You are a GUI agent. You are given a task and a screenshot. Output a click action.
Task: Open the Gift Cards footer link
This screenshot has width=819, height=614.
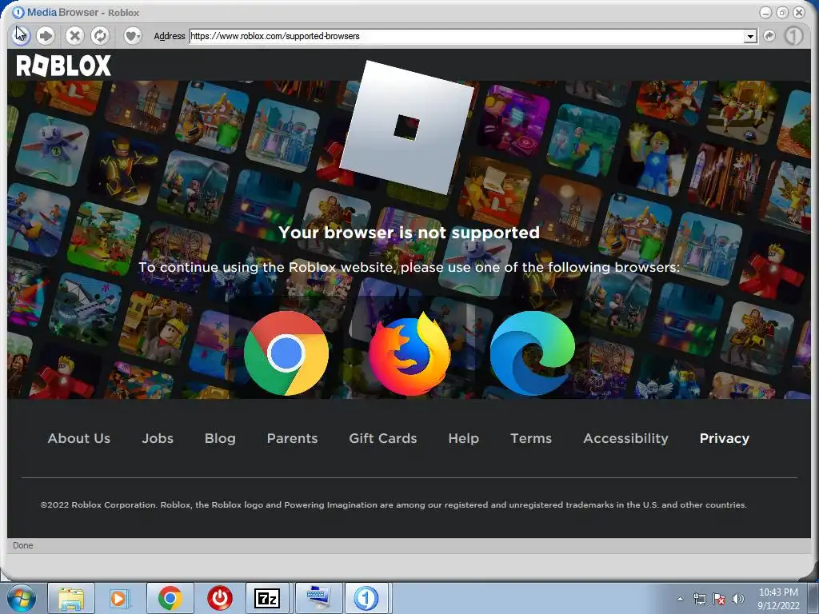tap(383, 439)
